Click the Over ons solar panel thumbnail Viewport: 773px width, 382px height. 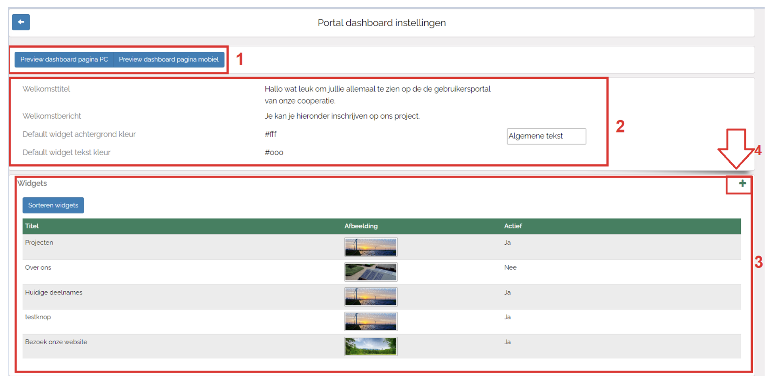[x=371, y=272]
